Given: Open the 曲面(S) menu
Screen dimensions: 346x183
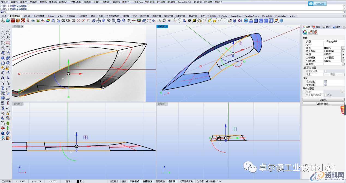Looking at the screenshot, I should 43,2.
